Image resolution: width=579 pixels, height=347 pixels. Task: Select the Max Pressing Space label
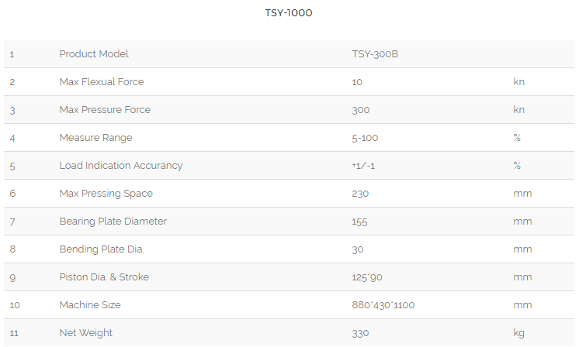[x=106, y=194]
